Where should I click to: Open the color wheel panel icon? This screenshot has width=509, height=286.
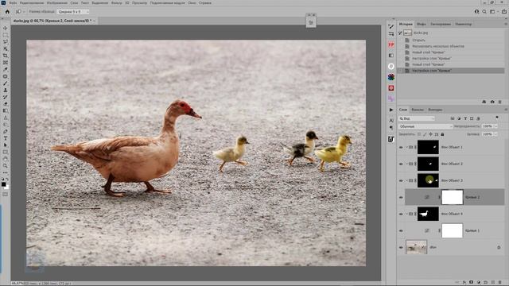pos(391,77)
